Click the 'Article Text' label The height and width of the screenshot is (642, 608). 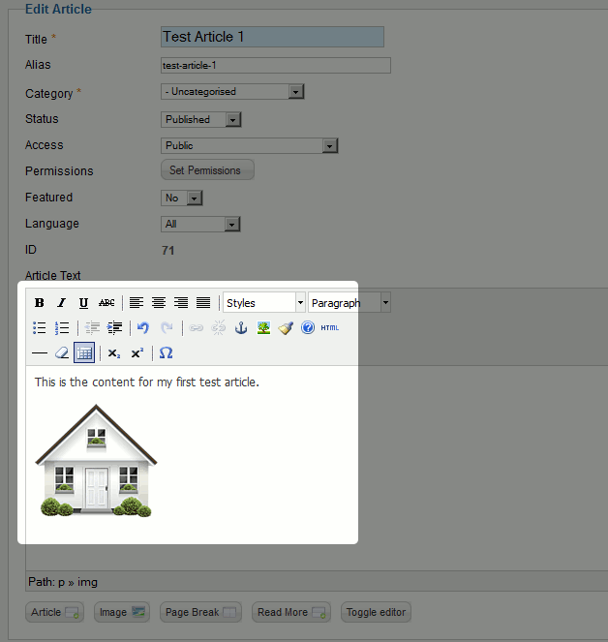53,275
